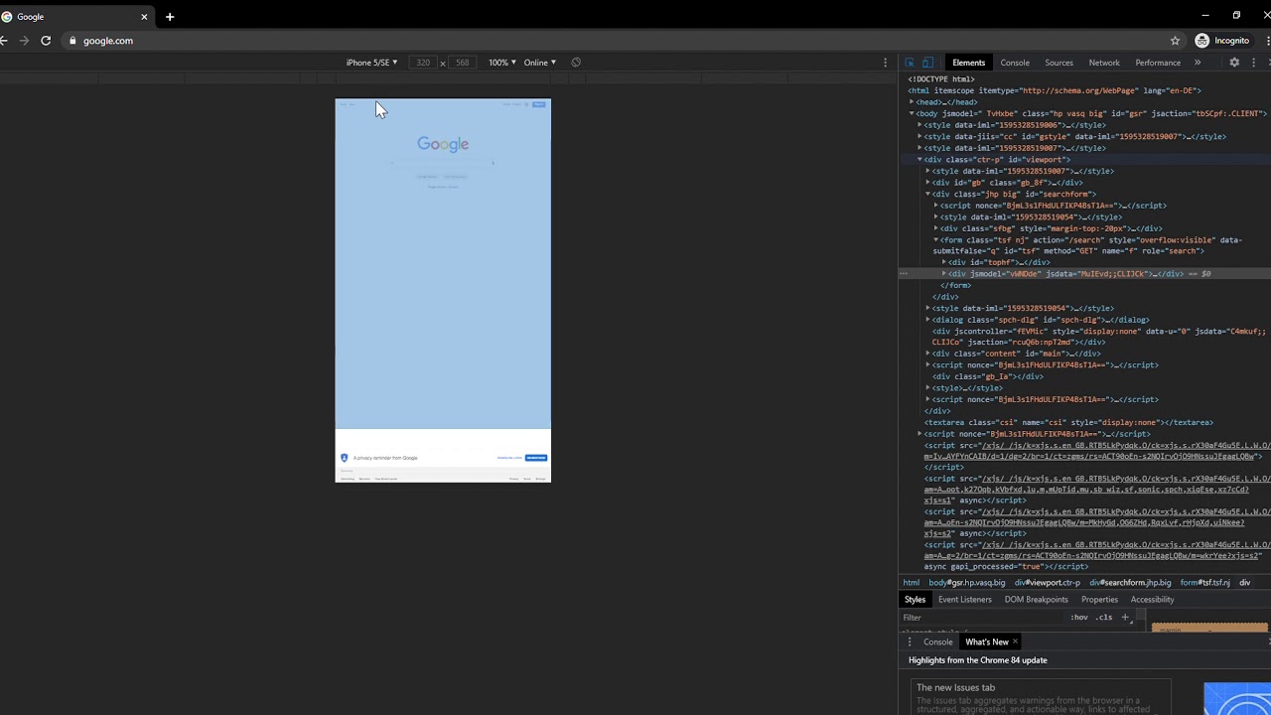Open the Performance tab
This screenshot has height=715, width=1271.
(x=1158, y=63)
